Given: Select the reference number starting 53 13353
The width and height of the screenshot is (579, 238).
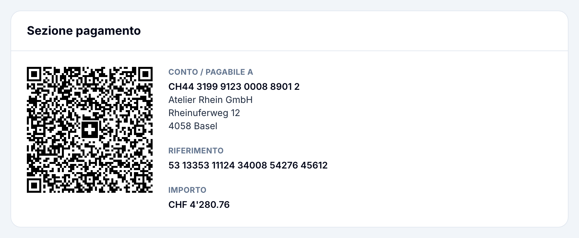Looking at the screenshot, I should point(248,165).
